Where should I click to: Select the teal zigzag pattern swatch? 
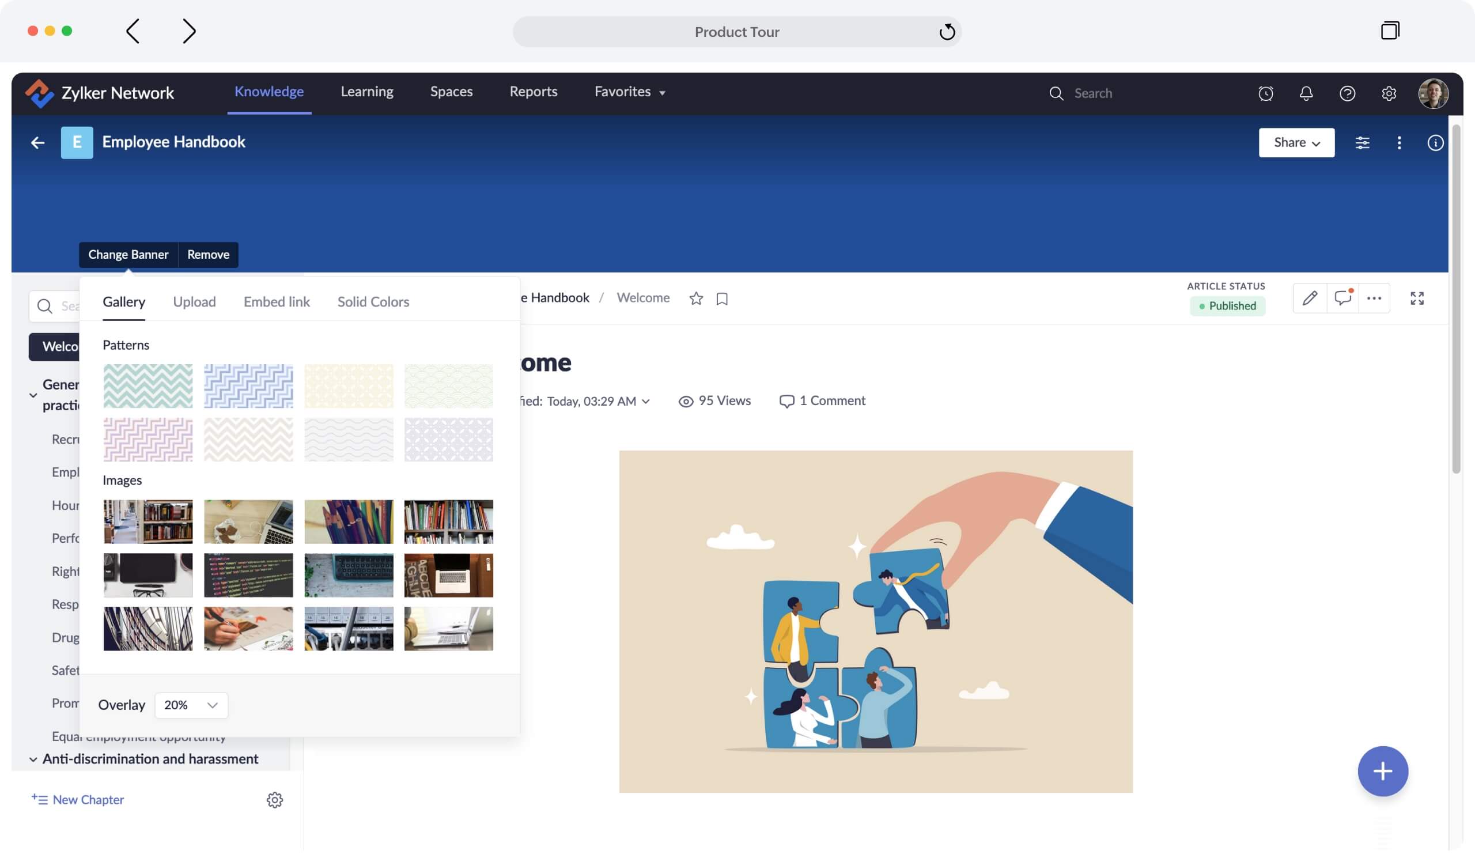(x=147, y=386)
